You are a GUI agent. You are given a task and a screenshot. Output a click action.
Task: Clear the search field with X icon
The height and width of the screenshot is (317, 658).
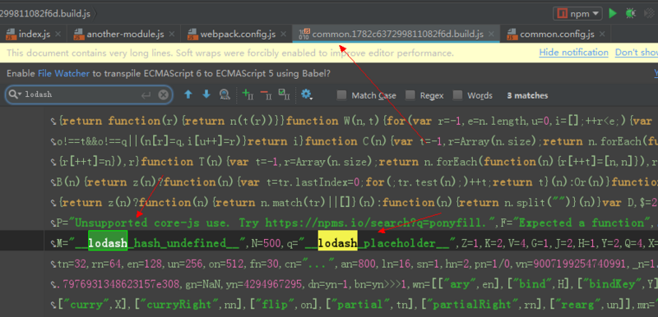tap(163, 95)
